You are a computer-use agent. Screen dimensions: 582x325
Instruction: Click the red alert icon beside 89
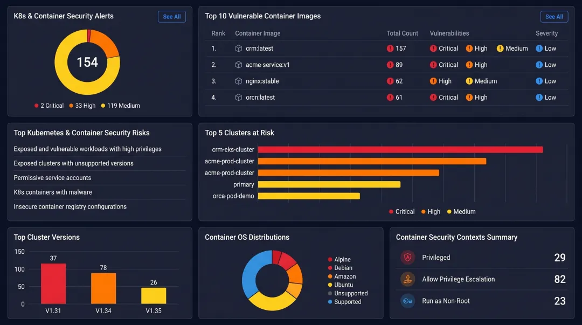(x=390, y=65)
